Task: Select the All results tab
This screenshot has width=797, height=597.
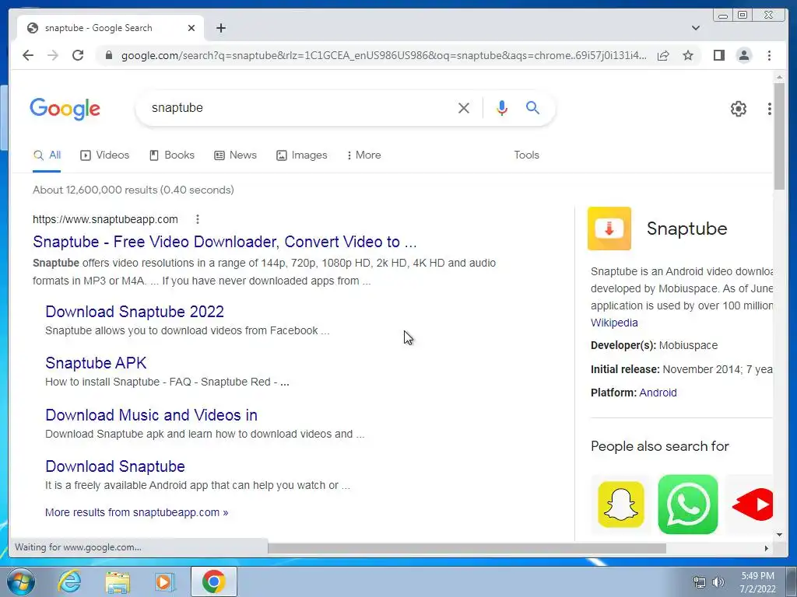Action: point(47,155)
